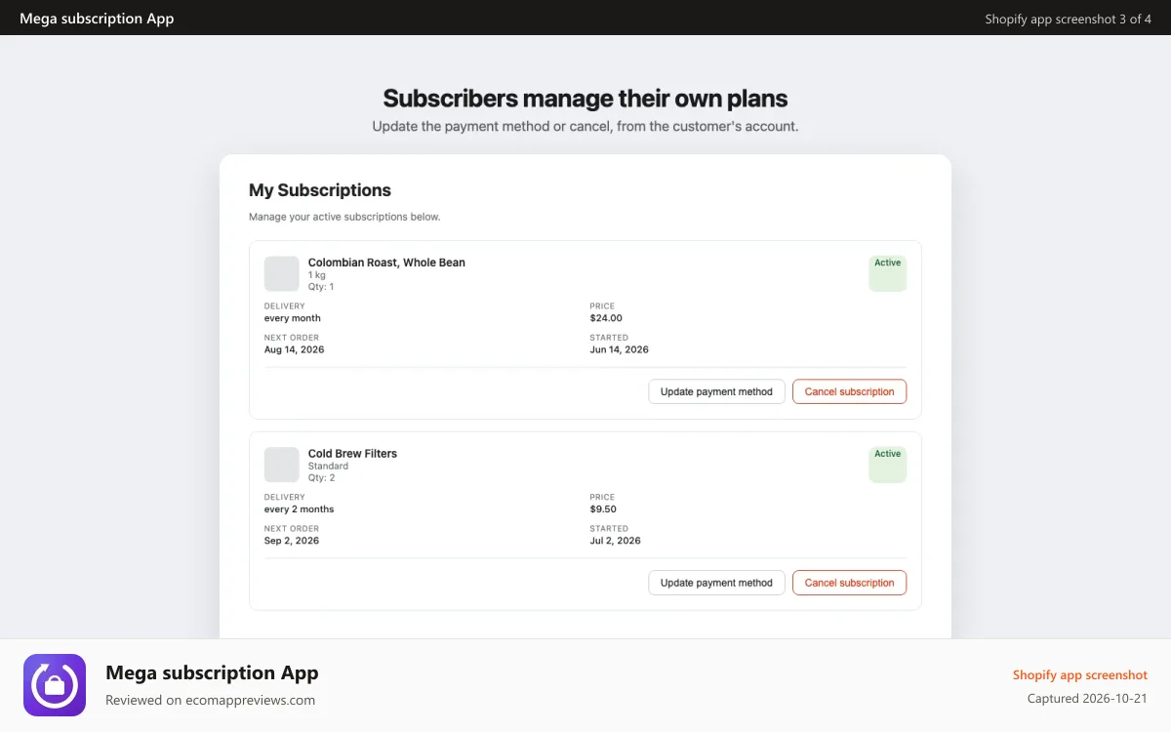Click the Active badge on Cold Brew Filters

(x=888, y=465)
